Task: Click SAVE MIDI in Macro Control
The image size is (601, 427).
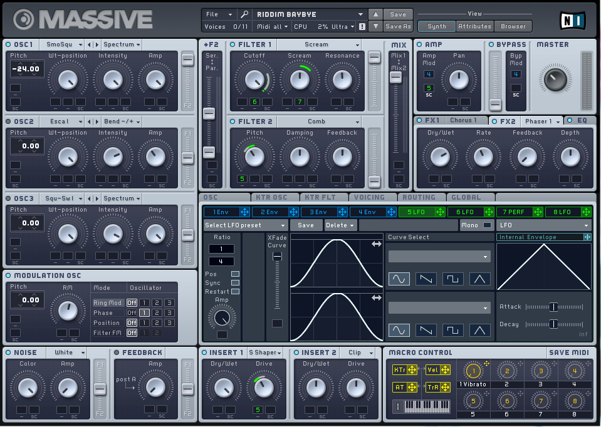Action: pos(569,352)
